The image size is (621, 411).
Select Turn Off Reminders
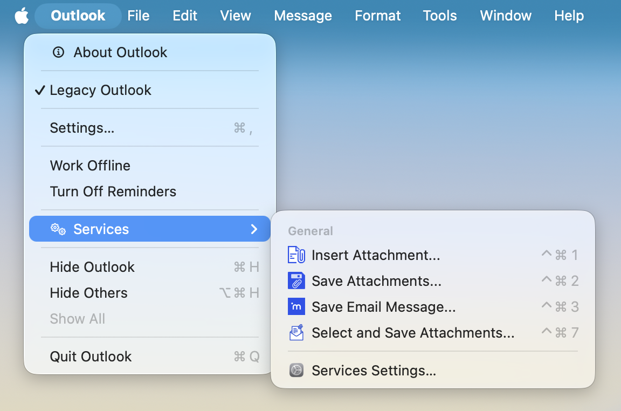pyautogui.click(x=150, y=191)
